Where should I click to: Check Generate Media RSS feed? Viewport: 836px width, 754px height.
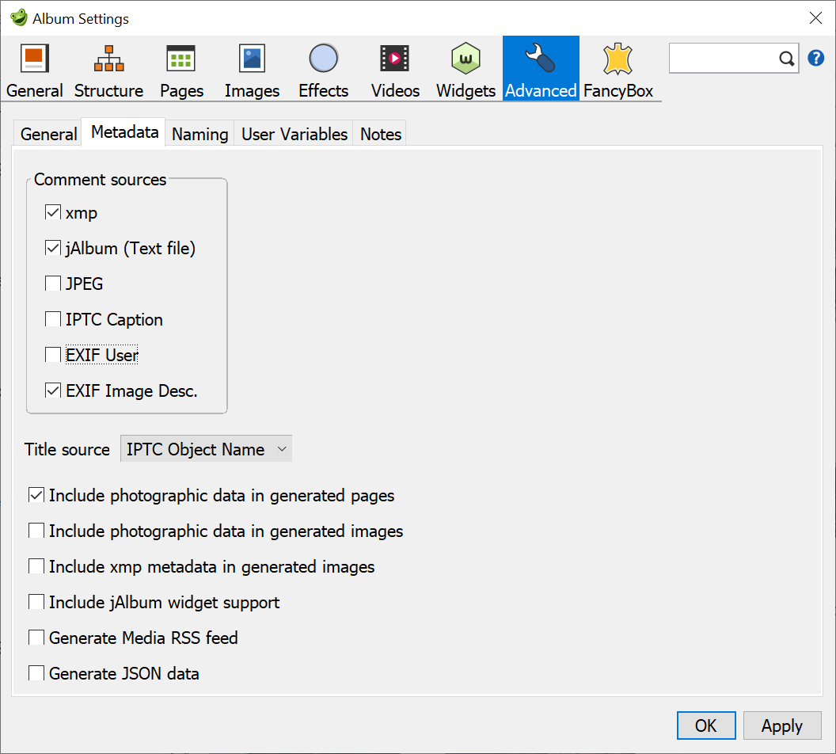tap(35, 638)
